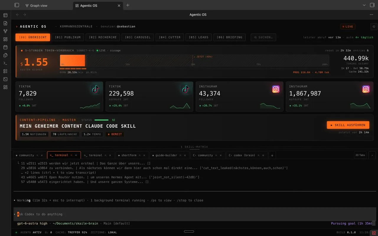378x236 pixels.
Task: Select the [00] ÜBERSICHT tab
Action: pos(33,37)
